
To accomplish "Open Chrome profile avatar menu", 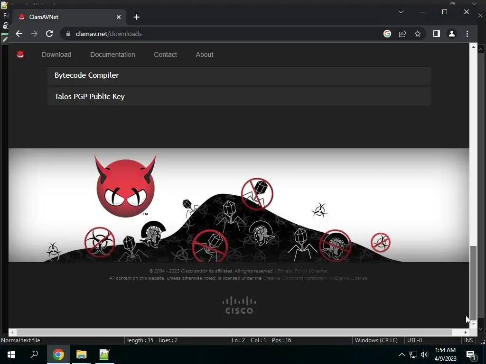I will coord(452,34).
